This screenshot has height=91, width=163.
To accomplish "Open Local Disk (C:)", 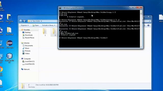I will [30, 61].
